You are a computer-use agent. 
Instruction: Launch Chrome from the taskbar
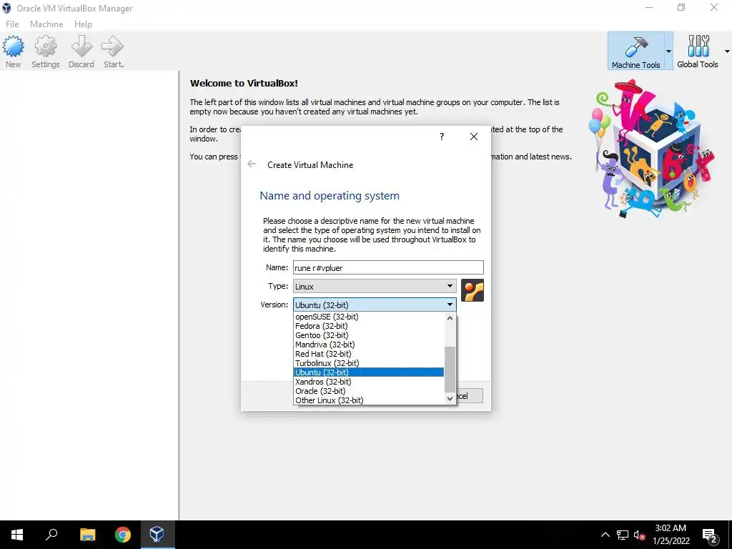(123, 535)
